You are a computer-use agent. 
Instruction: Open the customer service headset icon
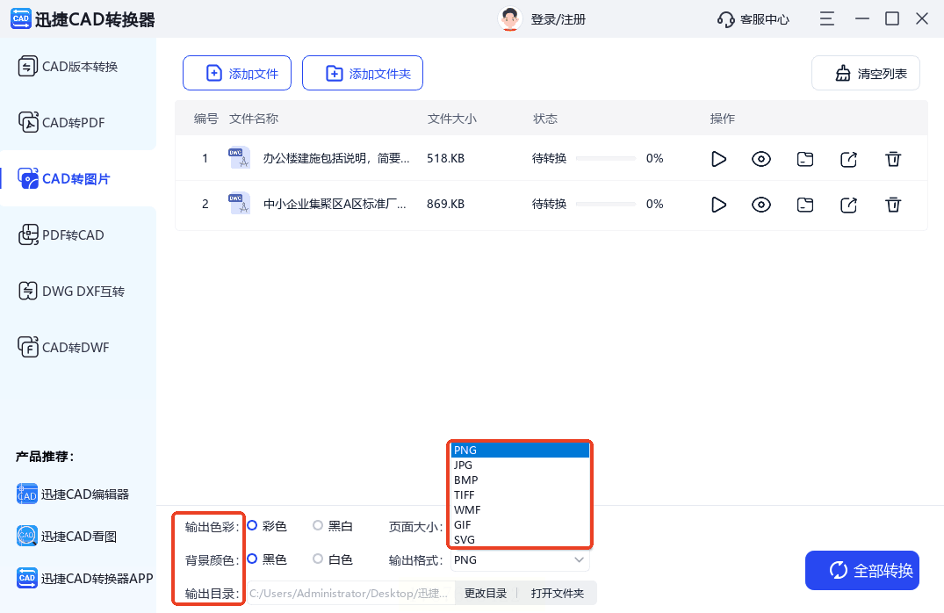[x=725, y=19]
